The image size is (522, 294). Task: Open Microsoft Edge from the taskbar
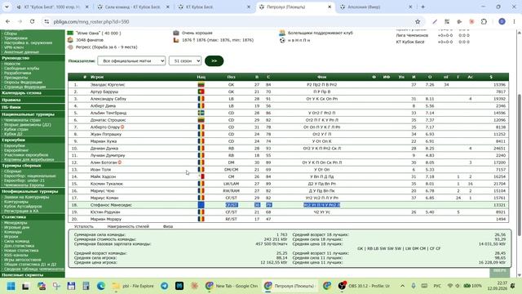click(101, 286)
